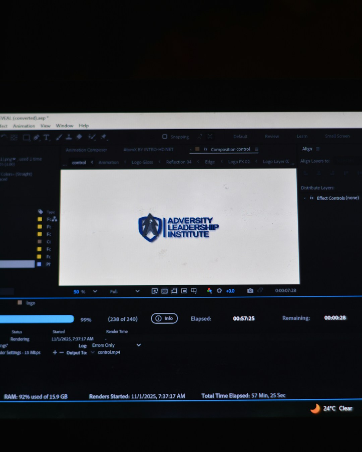Viewport: 362px width, 452px height.
Task: Toggle Transparency Grid under the viewer
Action: (164, 291)
